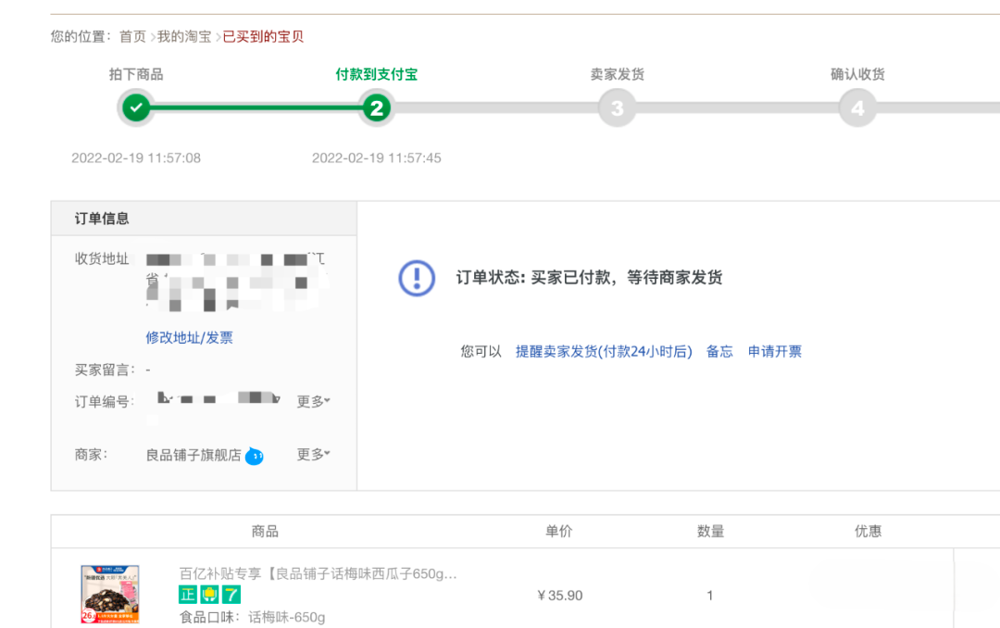
Task: Click 修改地址/发票 link
Action: [190, 337]
